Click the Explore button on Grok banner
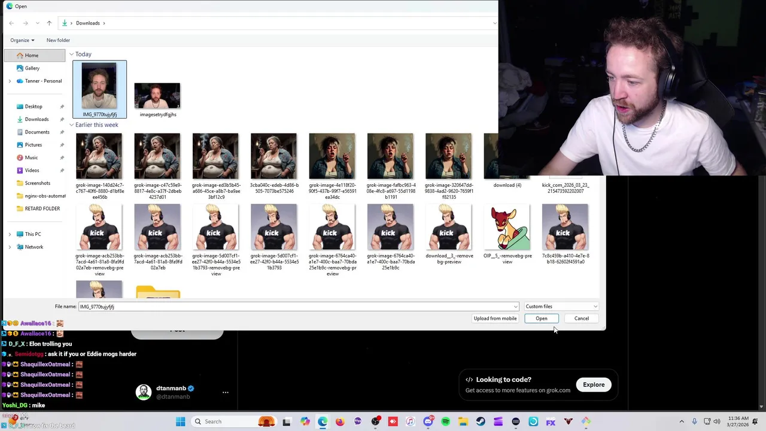This screenshot has width=766, height=431. (x=594, y=385)
